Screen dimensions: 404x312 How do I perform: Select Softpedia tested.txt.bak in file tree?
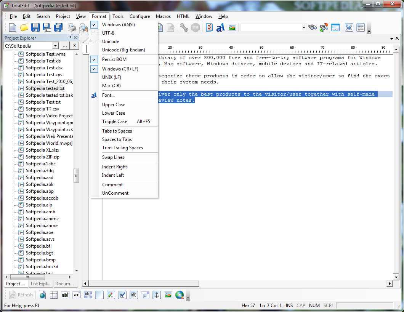coord(49,95)
